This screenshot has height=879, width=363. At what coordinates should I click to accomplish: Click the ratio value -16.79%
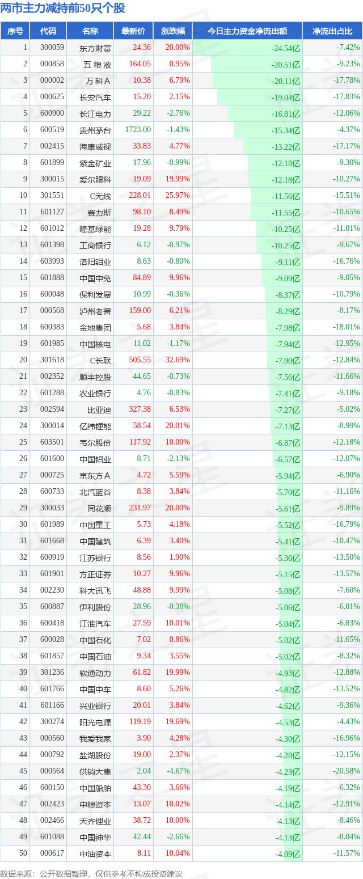coord(347,525)
